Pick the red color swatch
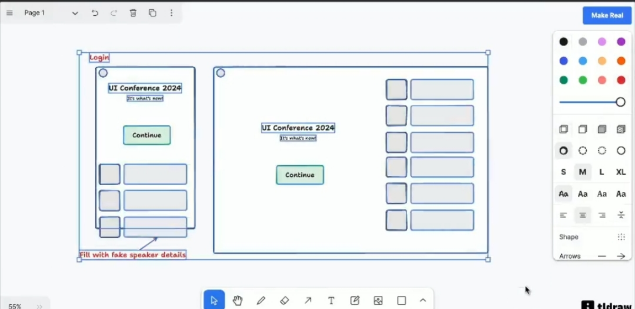Image resolution: width=635 pixels, height=309 pixels. pos(621,80)
